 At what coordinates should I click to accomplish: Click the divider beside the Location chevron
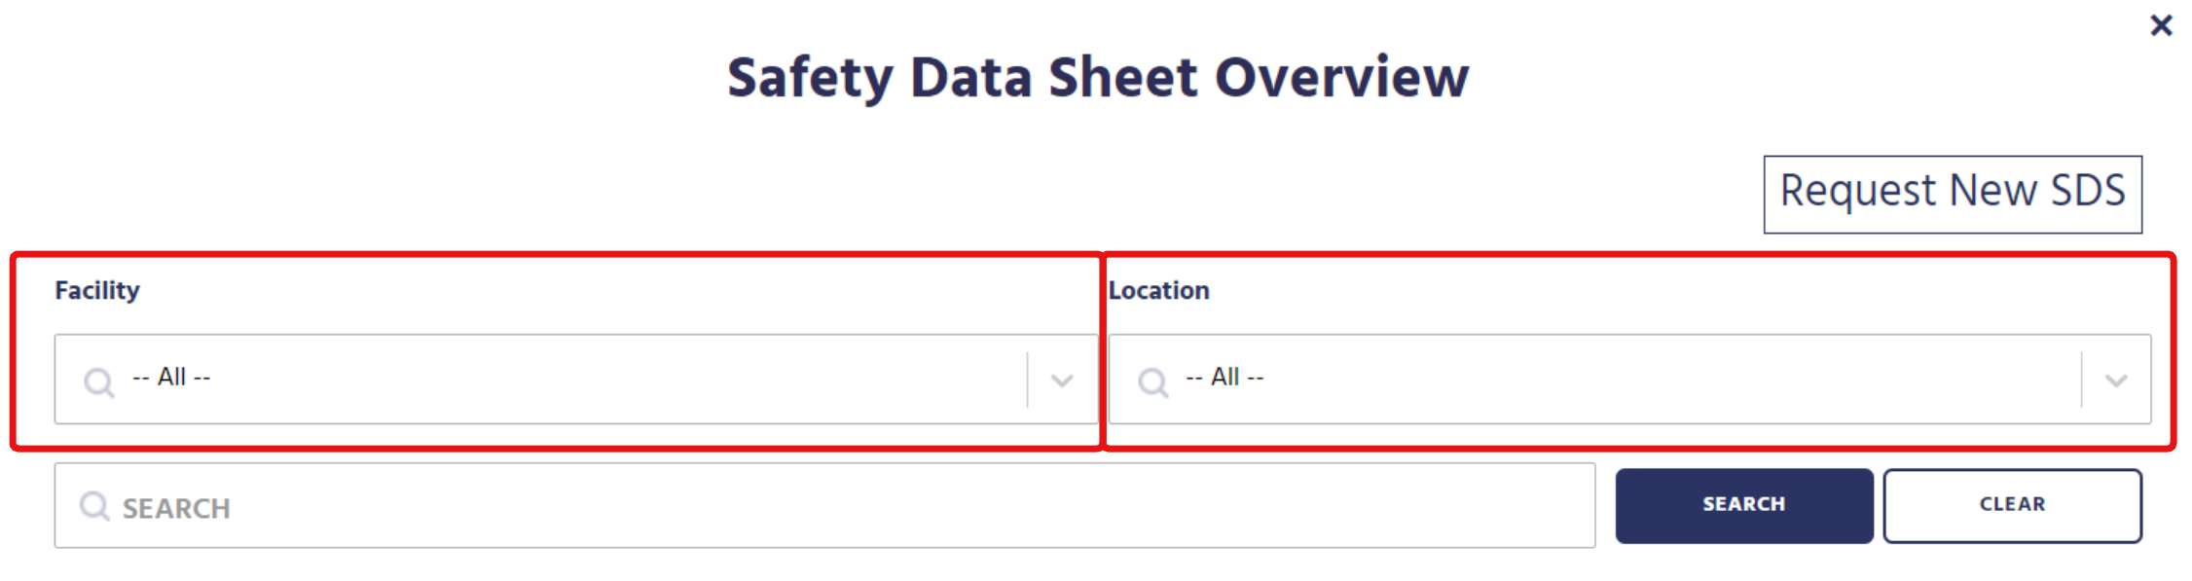(x=2082, y=380)
